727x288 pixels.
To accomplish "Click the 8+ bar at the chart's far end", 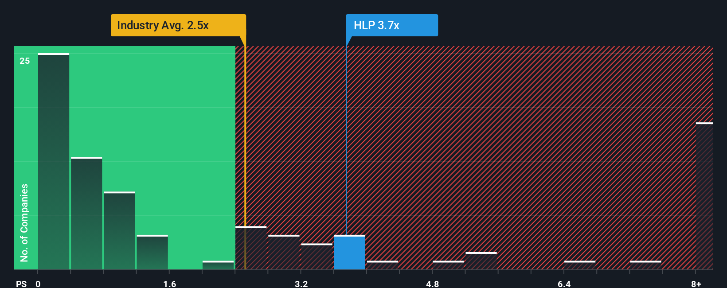I will click(x=704, y=196).
